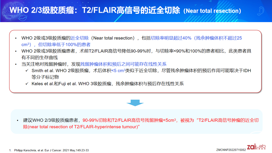The width and height of the screenshot is (272, 153).
Task: Click the slide title 'WHO 2/3级胶质瘤'
Action: (42, 10)
